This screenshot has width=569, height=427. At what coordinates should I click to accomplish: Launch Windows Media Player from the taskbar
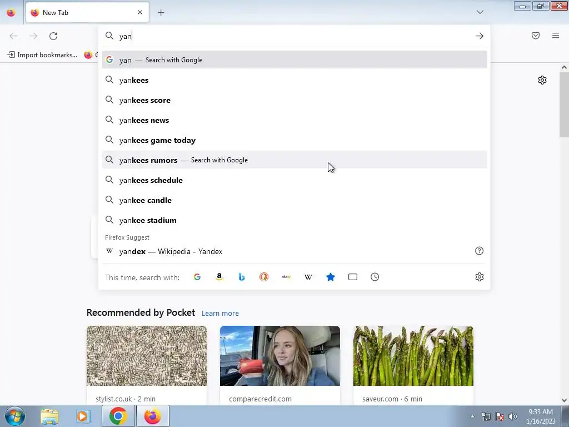[82, 416]
